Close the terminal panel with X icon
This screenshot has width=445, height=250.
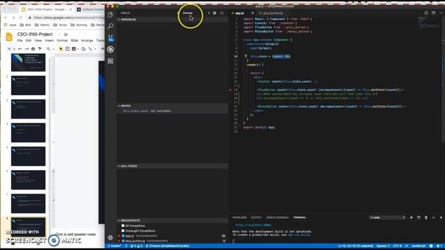(441, 217)
